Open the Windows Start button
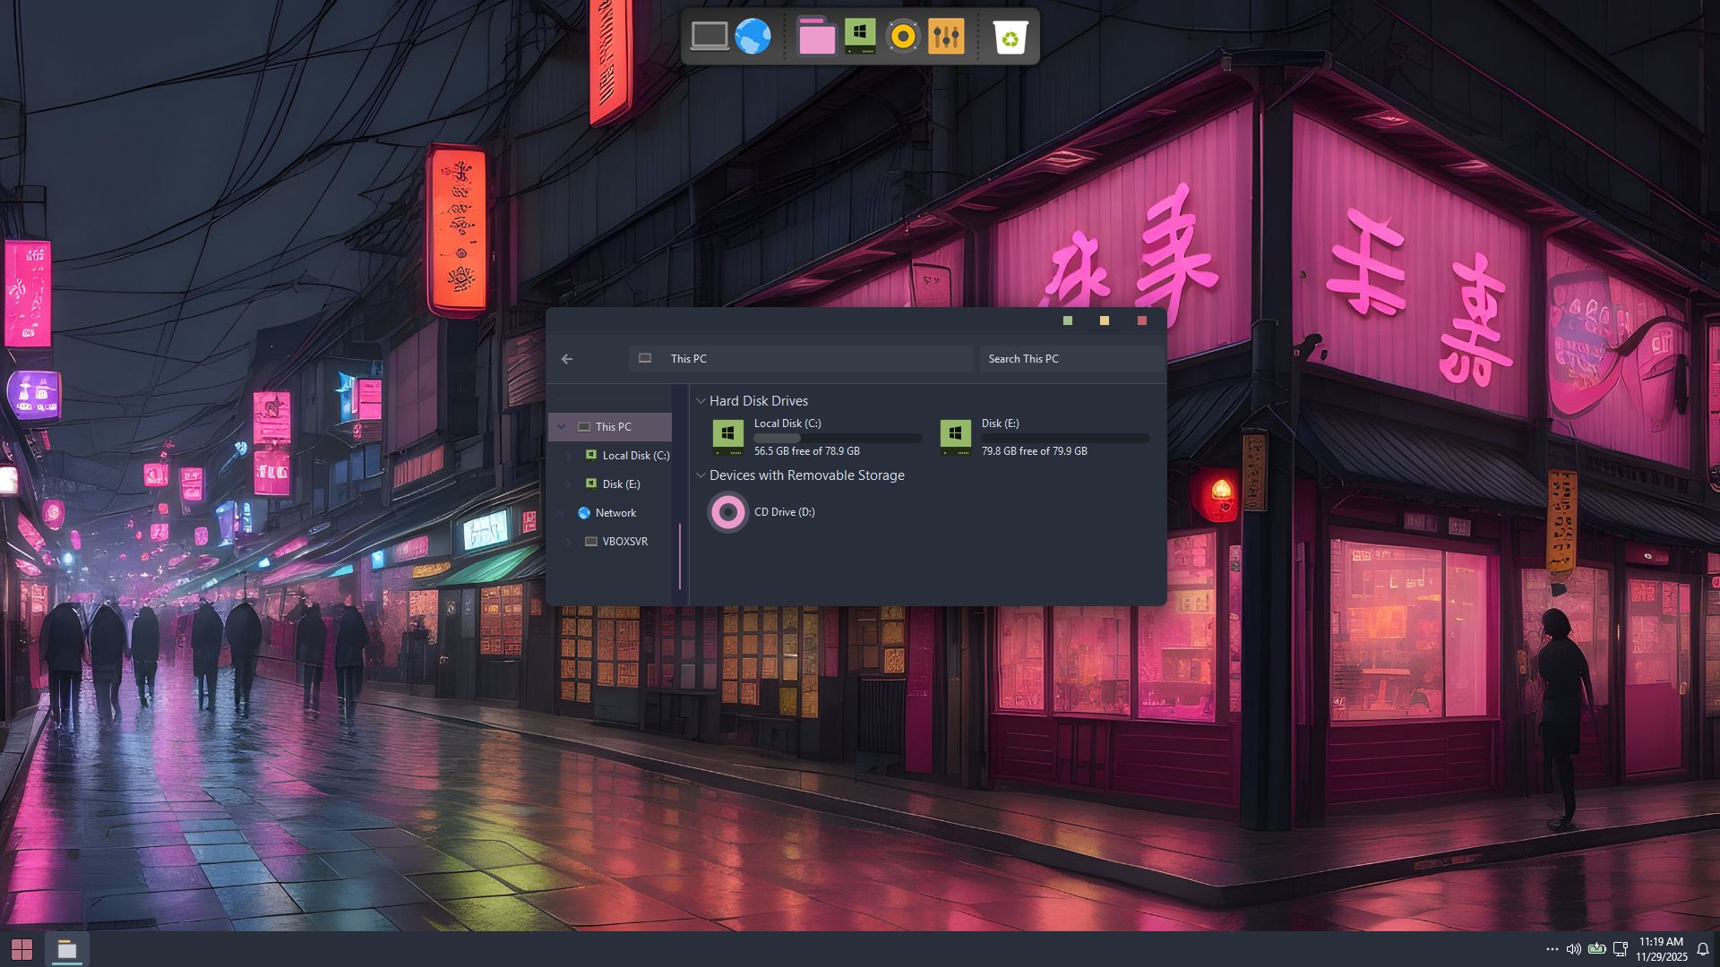This screenshot has width=1720, height=967. click(21, 949)
